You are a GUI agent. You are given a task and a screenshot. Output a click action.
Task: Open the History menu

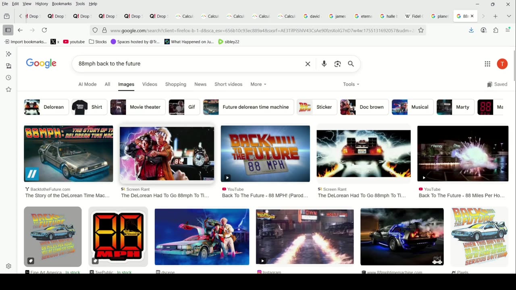point(42,4)
